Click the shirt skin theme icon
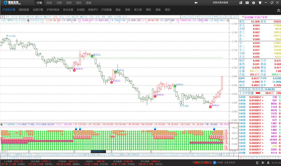Screen dimensions: 281x166 pyautogui.click(x=259, y=3)
